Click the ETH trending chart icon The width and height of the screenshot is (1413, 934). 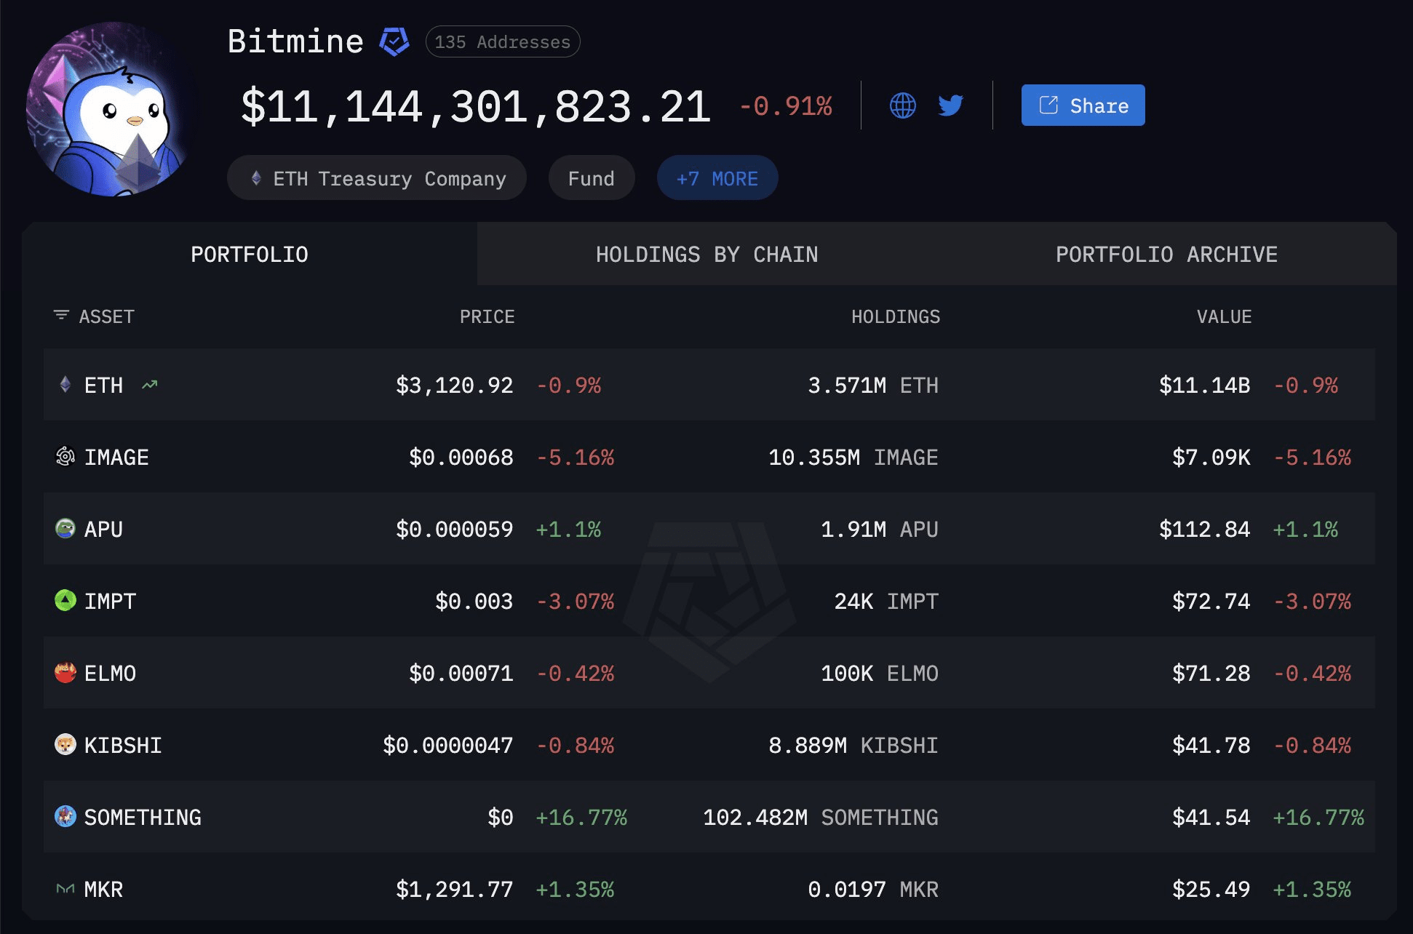[150, 385]
